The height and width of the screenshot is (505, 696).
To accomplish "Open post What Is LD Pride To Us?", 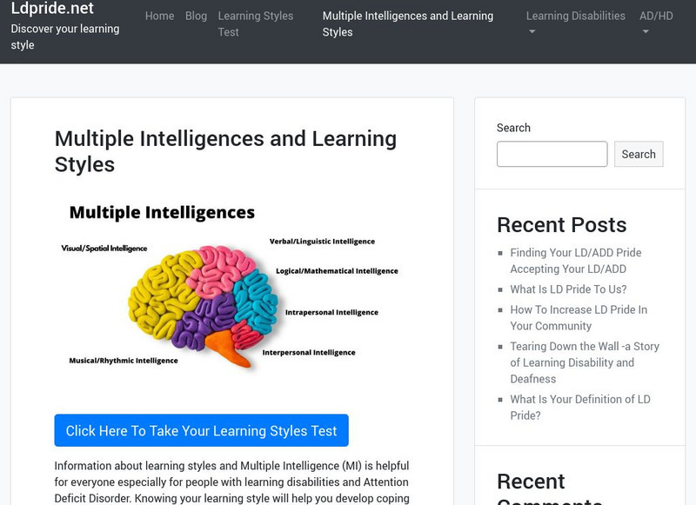I will tap(568, 289).
